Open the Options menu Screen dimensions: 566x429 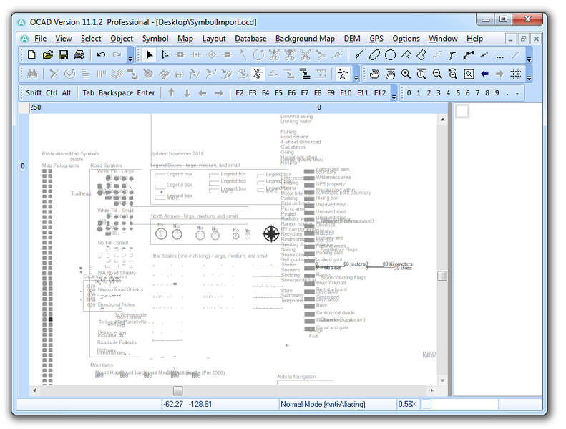coord(406,39)
